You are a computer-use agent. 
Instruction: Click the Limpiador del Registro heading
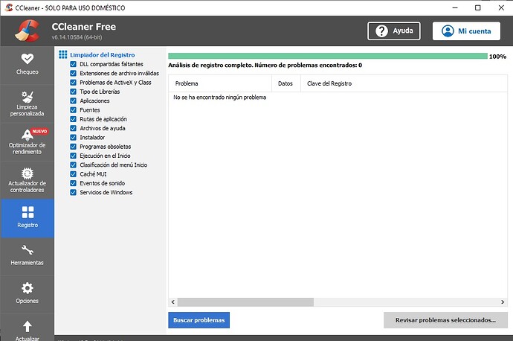[103, 55]
